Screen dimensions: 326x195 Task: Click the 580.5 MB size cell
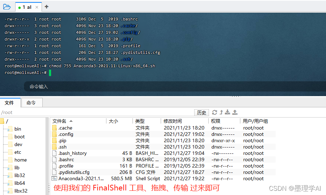[122, 178]
